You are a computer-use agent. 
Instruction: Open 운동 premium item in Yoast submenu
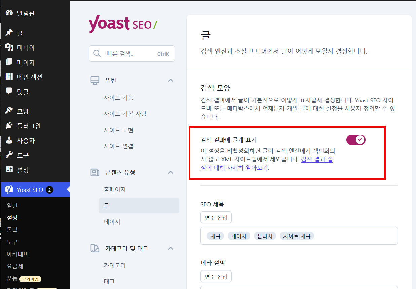click(12, 278)
